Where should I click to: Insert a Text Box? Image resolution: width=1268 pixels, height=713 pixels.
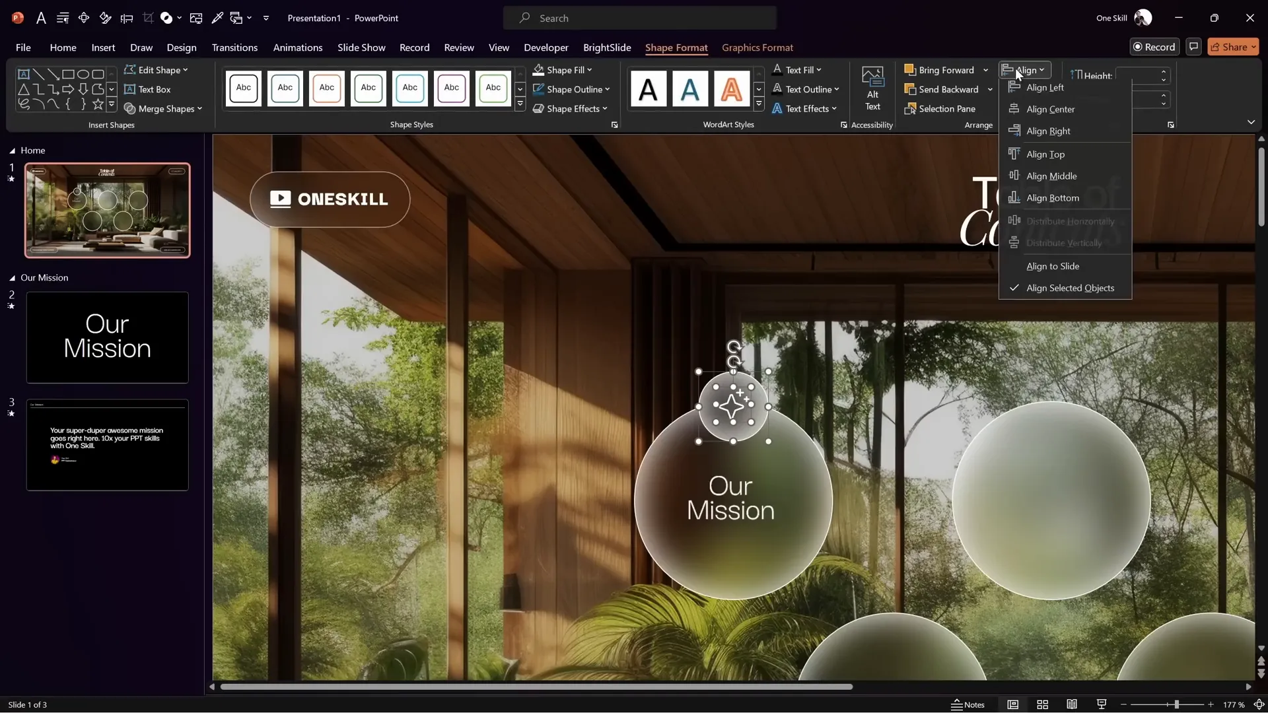(147, 89)
